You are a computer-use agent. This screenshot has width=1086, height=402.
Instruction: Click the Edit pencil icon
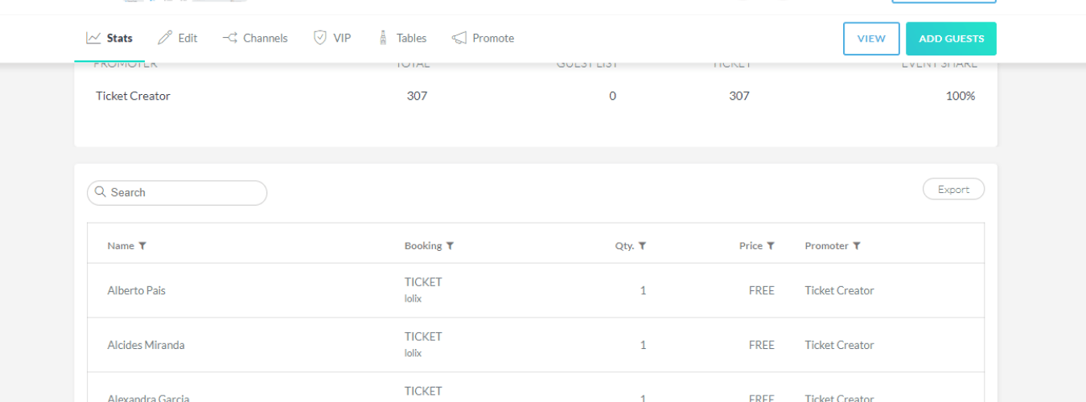pyautogui.click(x=165, y=38)
